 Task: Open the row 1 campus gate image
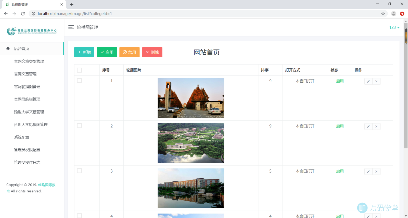coord(191,98)
